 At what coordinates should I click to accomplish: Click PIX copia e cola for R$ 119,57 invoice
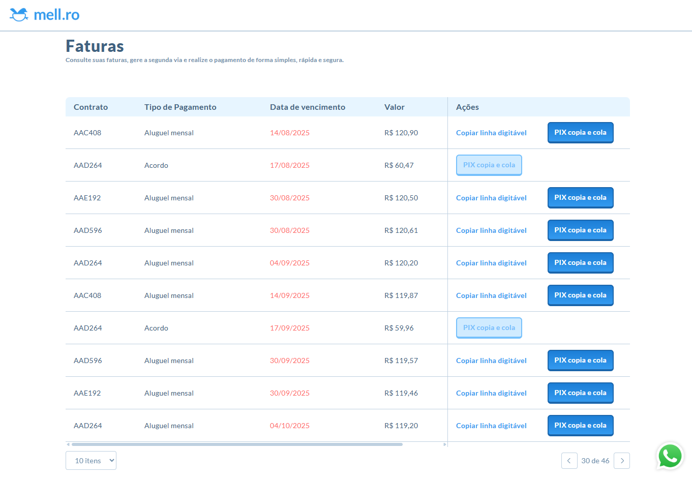click(580, 361)
